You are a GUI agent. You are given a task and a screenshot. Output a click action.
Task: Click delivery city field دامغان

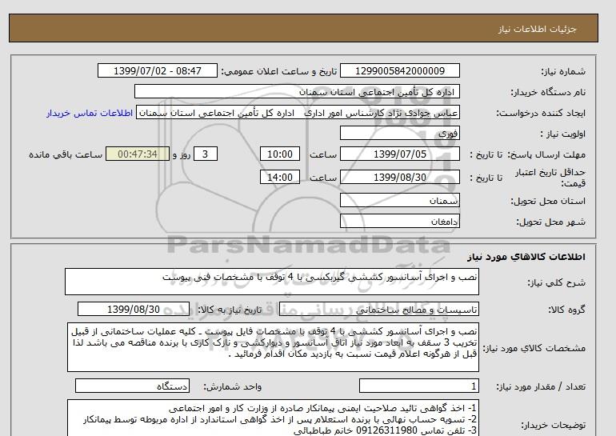coord(399,221)
